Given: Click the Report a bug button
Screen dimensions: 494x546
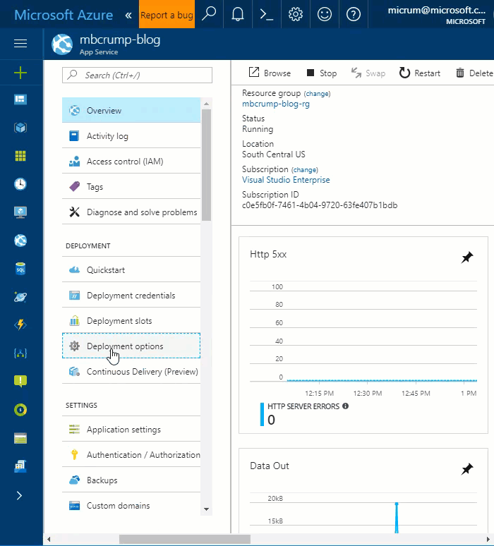Looking at the screenshot, I should (x=167, y=14).
